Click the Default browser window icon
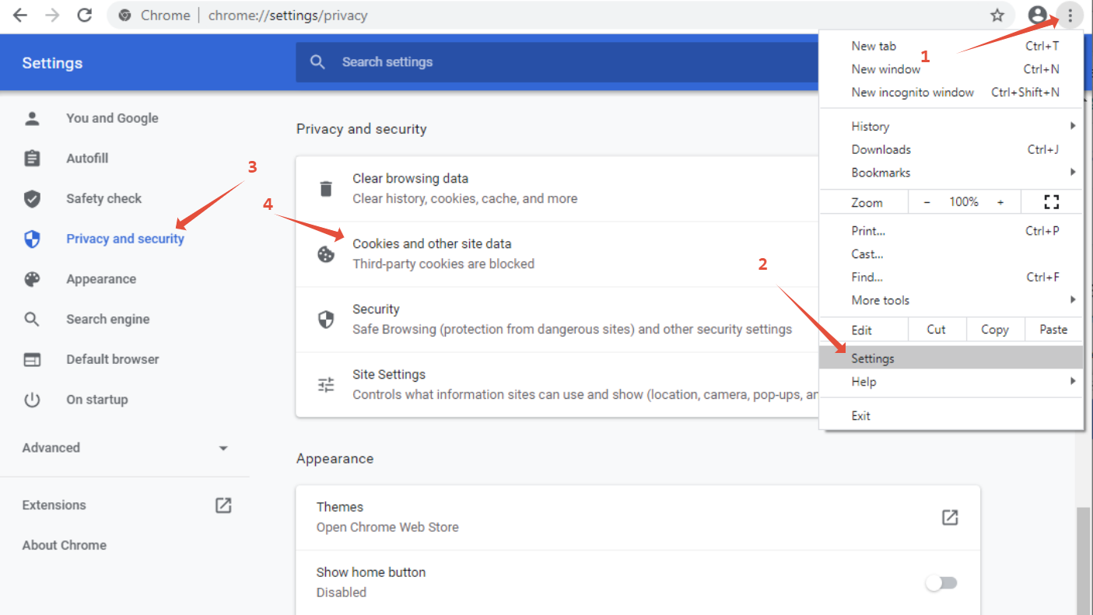This screenshot has width=1093, height=615. tap(32, 359)
